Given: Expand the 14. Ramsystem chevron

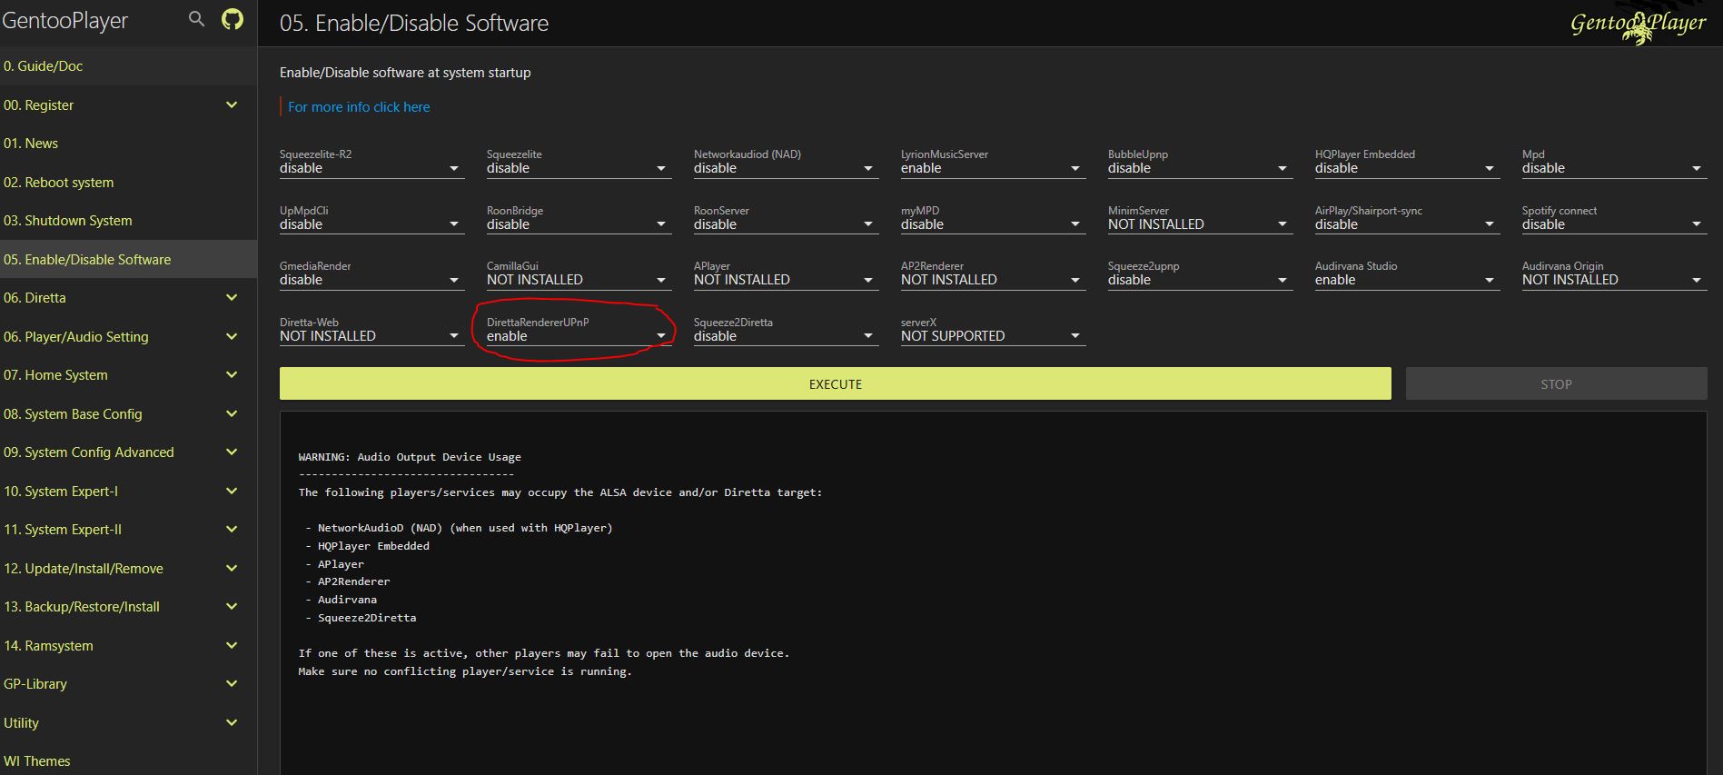Looking at the screenshot, I should coord(232,645).
